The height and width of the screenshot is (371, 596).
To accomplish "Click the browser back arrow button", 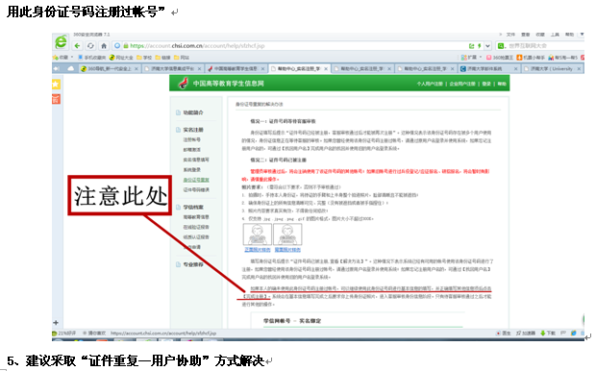I will pos(77,46).
